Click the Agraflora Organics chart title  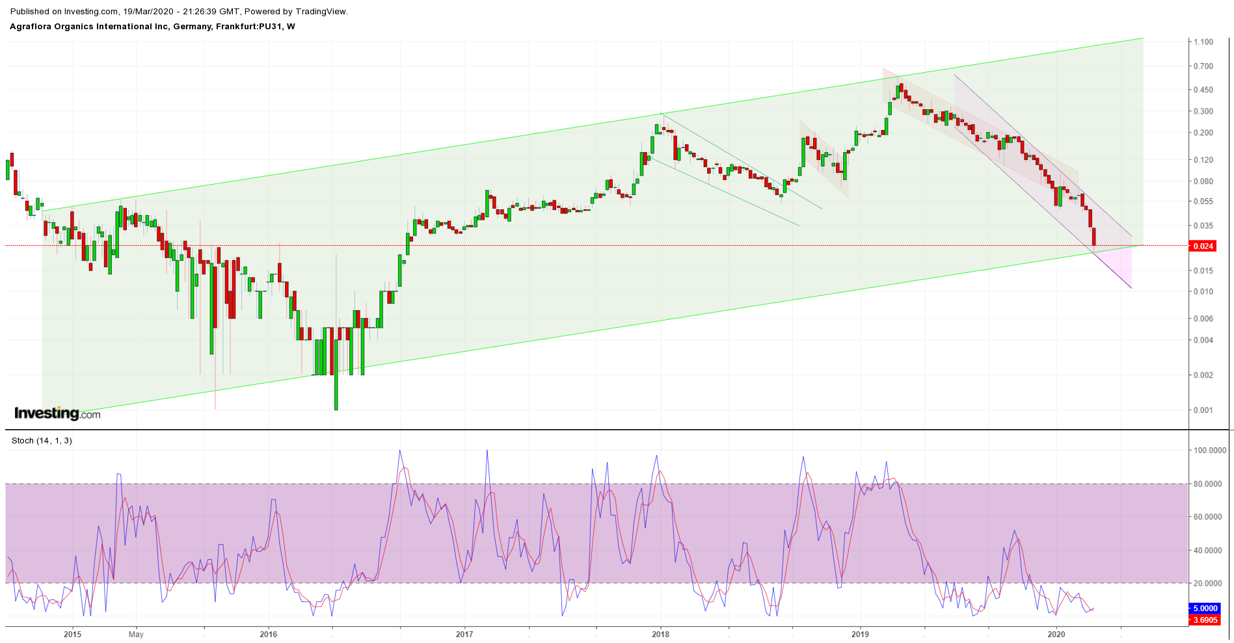[x=152, y=27]
